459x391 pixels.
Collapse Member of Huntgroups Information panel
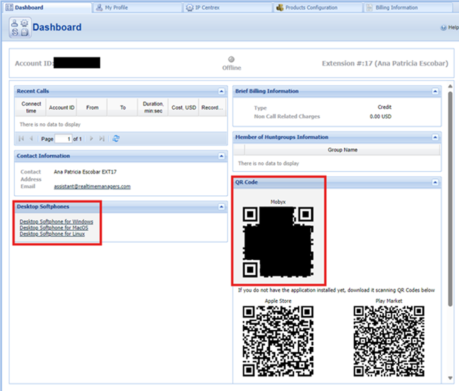click(435, 137)
